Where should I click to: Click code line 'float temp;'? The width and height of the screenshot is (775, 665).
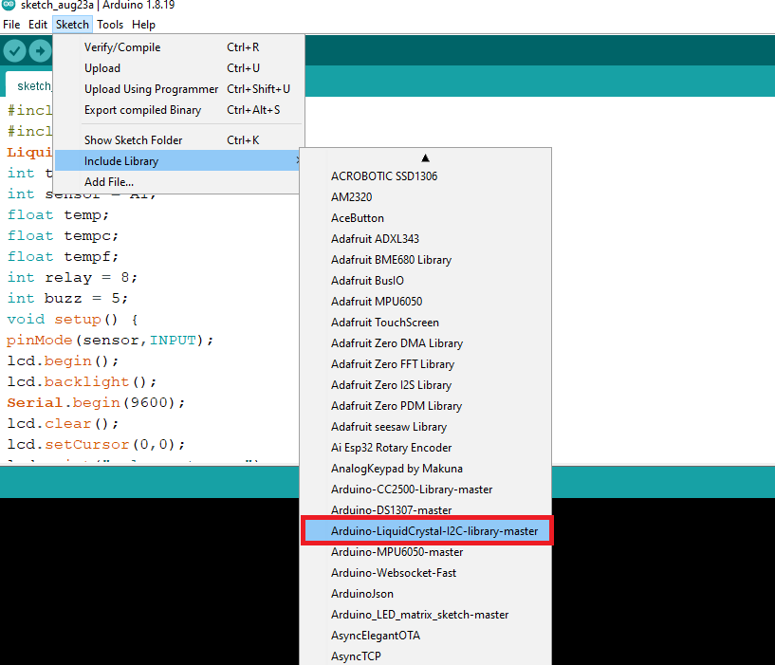click(58, 215)
